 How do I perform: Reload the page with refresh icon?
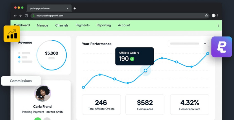pyautogui.click(x=26, y=16)
